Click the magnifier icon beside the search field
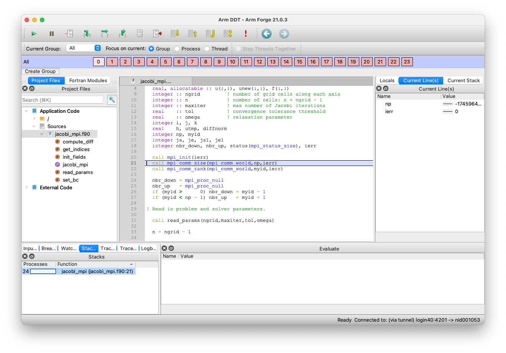This screenshot has height=353, width=506. pos(112,100)
